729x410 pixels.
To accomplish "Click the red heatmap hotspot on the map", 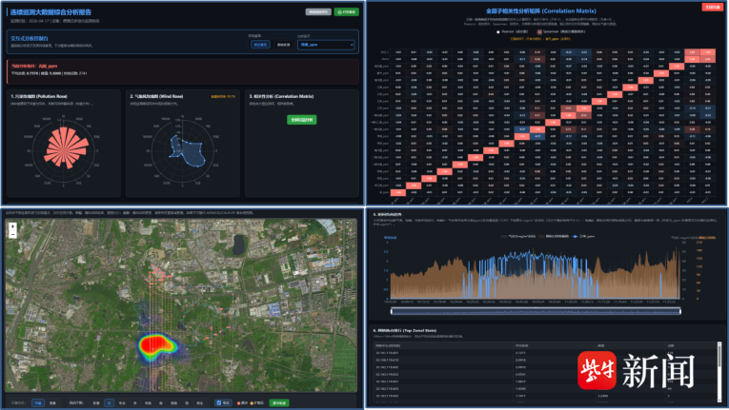I will click(x=152, y=345).
